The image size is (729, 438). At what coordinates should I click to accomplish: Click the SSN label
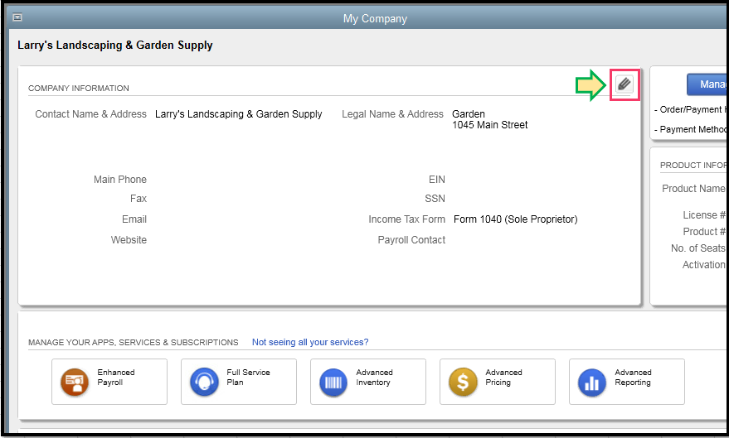click(435, 199)
